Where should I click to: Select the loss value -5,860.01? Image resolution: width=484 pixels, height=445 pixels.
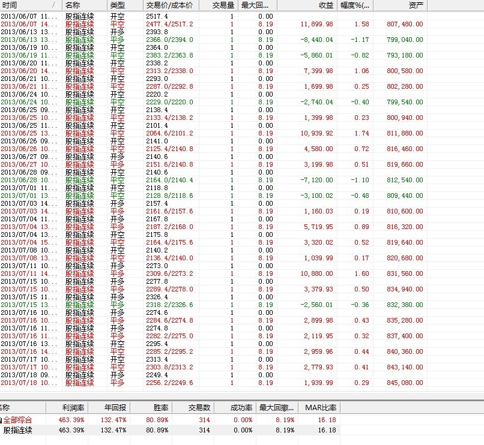[316, 55]
